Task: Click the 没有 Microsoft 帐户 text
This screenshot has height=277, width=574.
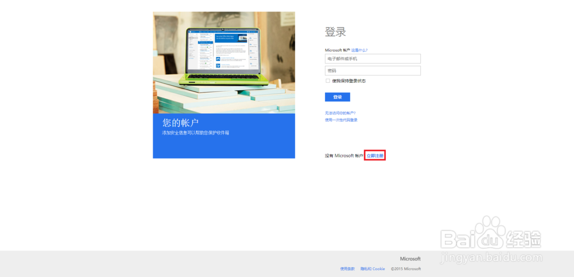Action: coord(344,156)
